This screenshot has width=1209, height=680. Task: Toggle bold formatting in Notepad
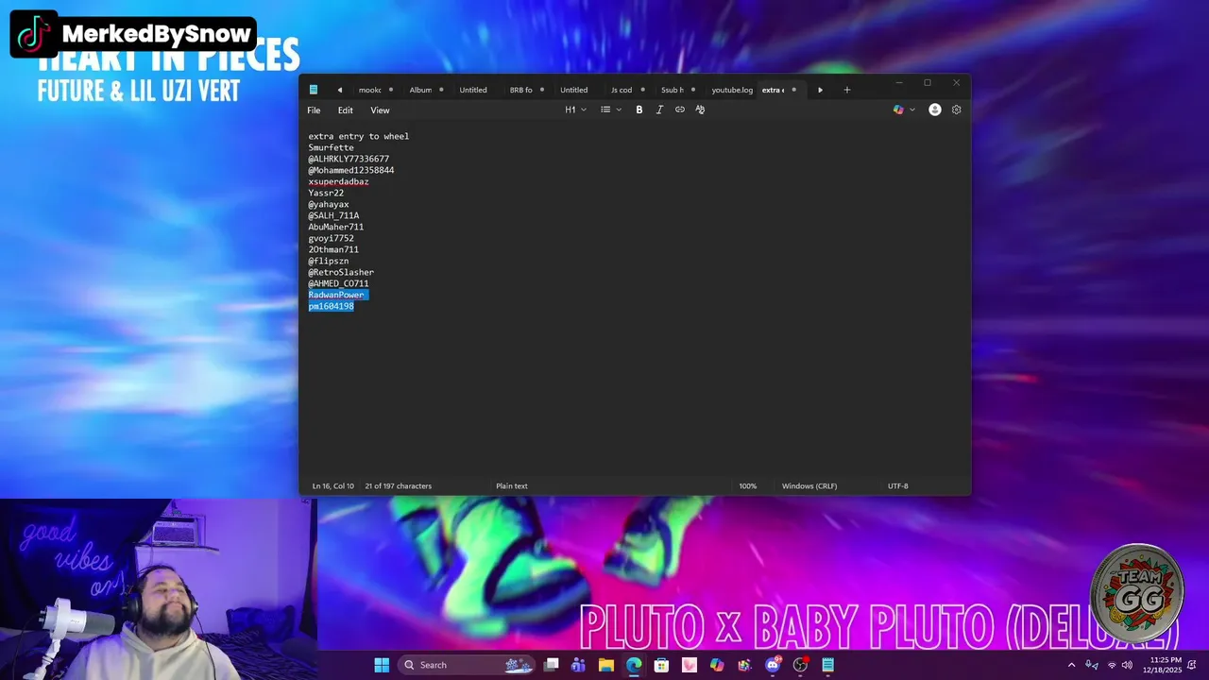639,110
